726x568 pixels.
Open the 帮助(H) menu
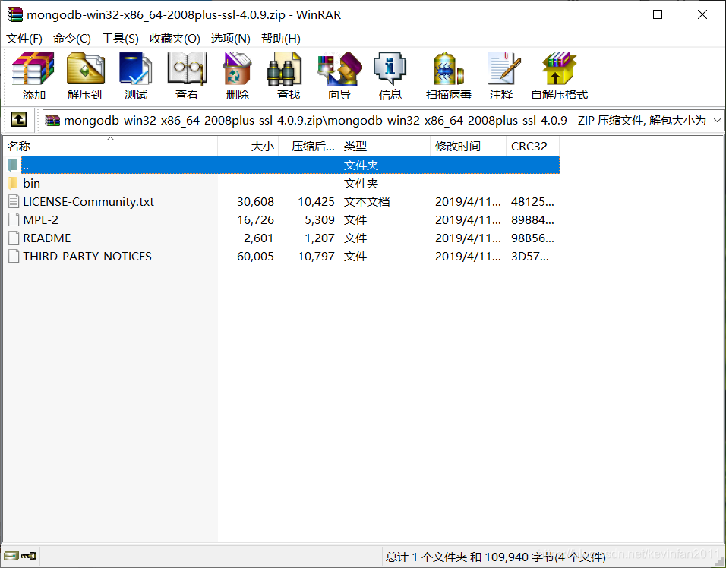coord(280,39)
